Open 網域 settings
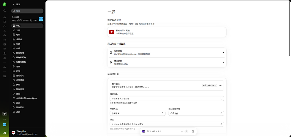This screenshot has width=291, height=137. tap(27, 85)
